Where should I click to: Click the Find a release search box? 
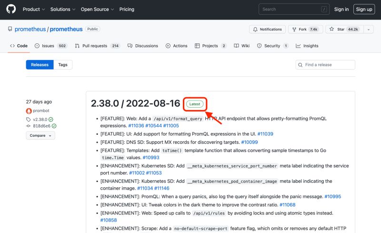pyautogui.click(x=325, y=65)
